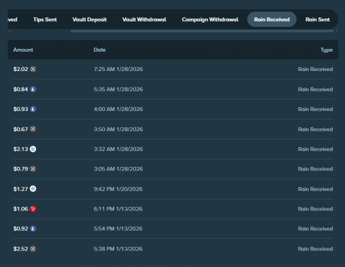The height and width of the screenshot is (267, 345).
Task: Click the $1.27 amount
Action: 21,189
